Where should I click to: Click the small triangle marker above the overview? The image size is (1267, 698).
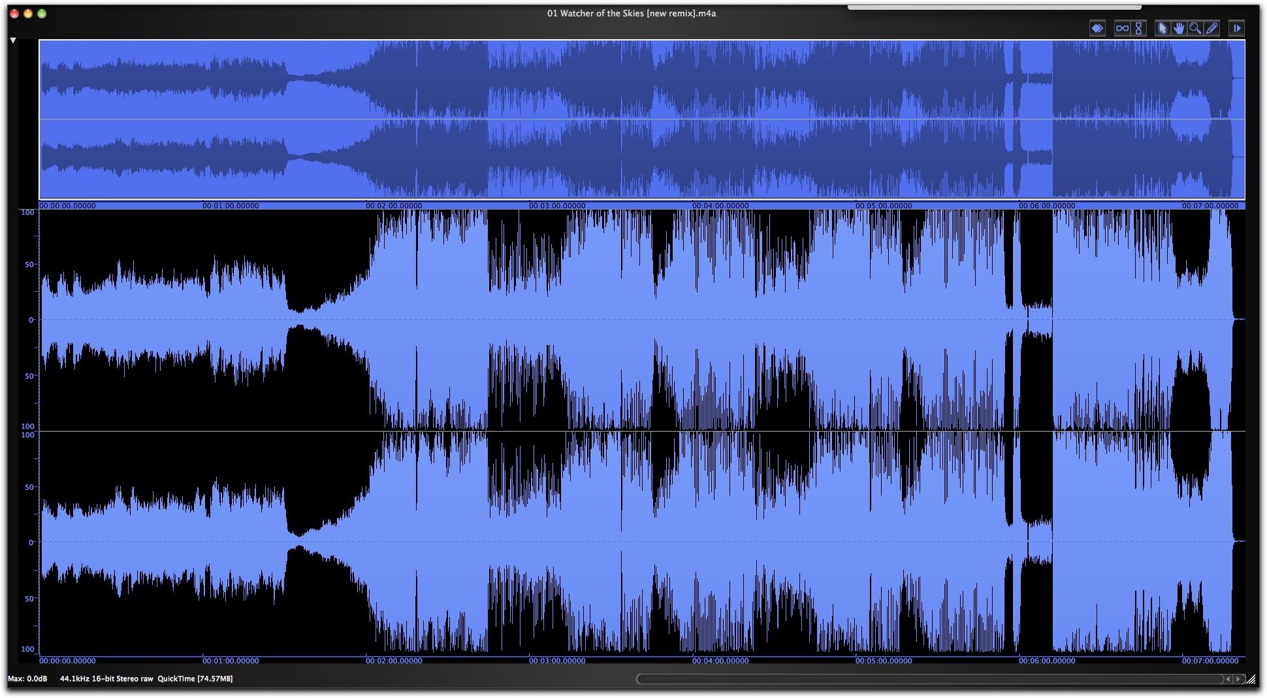pos(13,40)
